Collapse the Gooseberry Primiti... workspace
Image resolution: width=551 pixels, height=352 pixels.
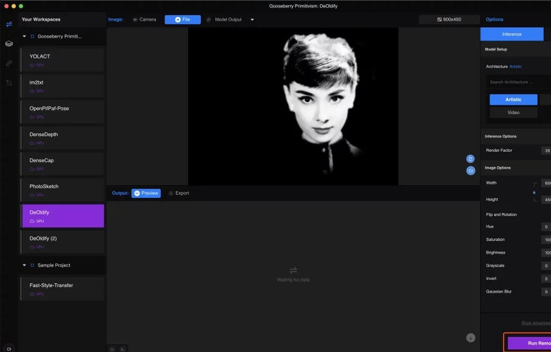pos(24,36)
